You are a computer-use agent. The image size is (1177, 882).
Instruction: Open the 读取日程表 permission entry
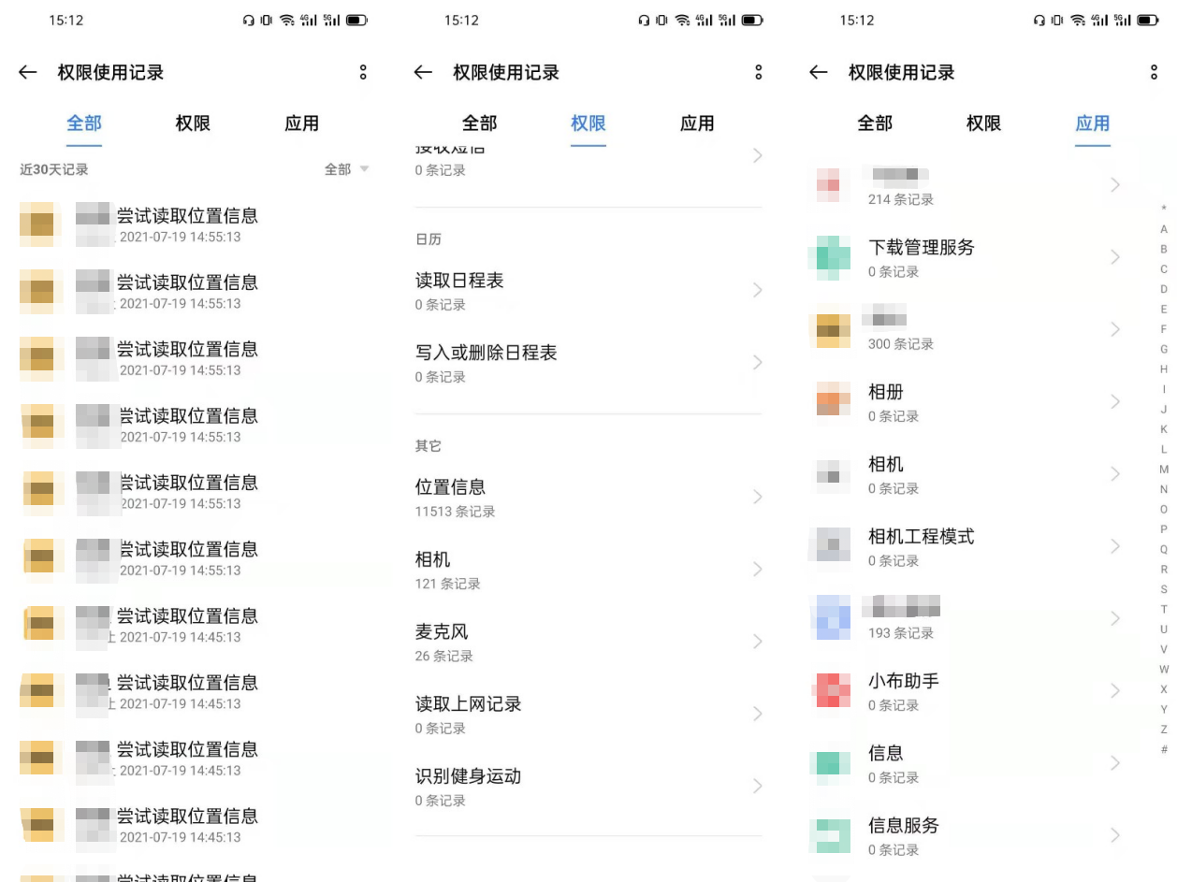(x=589, y=290)
